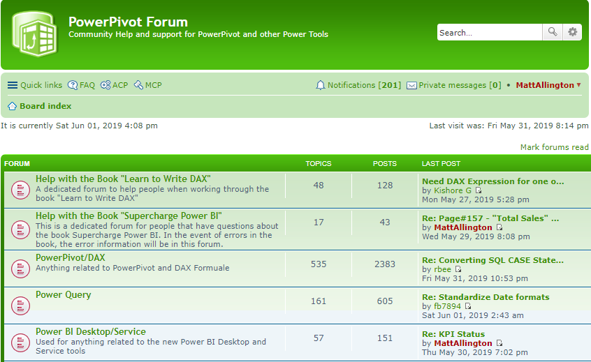The width and height of the screenshot is (591, 362).
Task: View Kishore G's profile
Action: tap(452, 190)
